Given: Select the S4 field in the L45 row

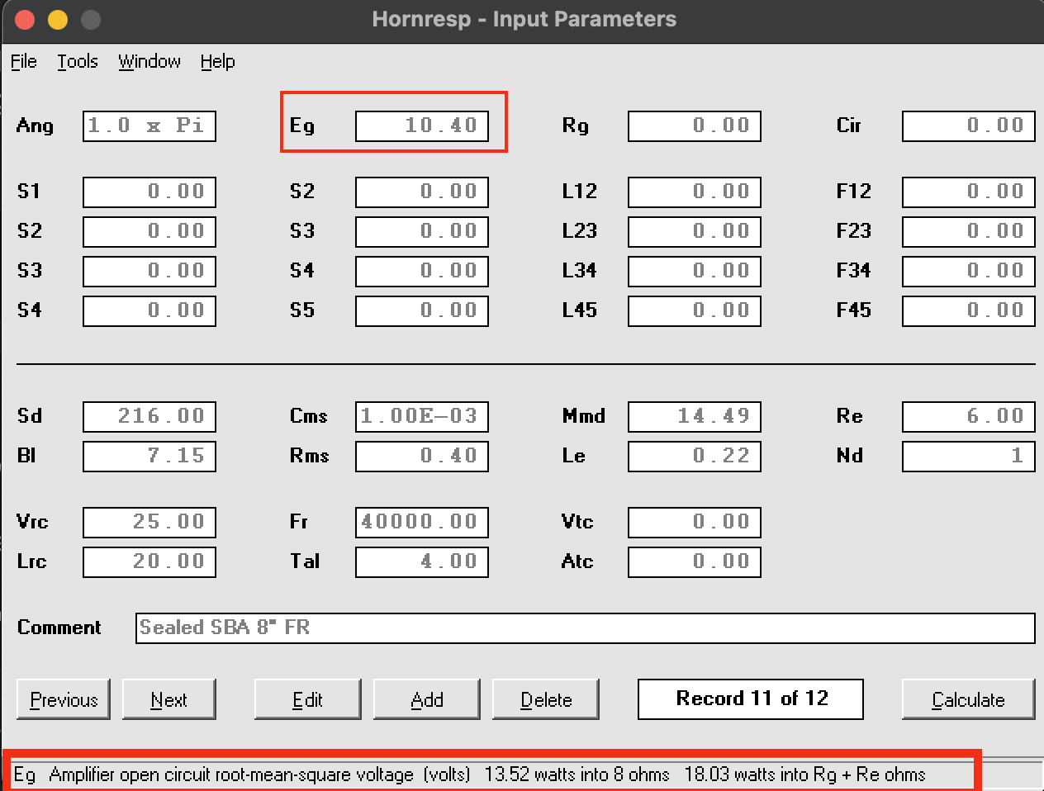Looking at the screenshot, I should (149, 311).
